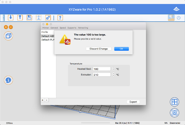Remove a profile with the minus button
This screenshot has width=185, height=125.
[x=47, y=100]
